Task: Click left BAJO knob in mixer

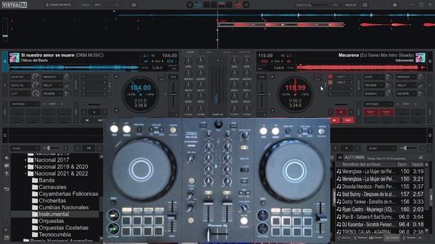Action: 188,96
